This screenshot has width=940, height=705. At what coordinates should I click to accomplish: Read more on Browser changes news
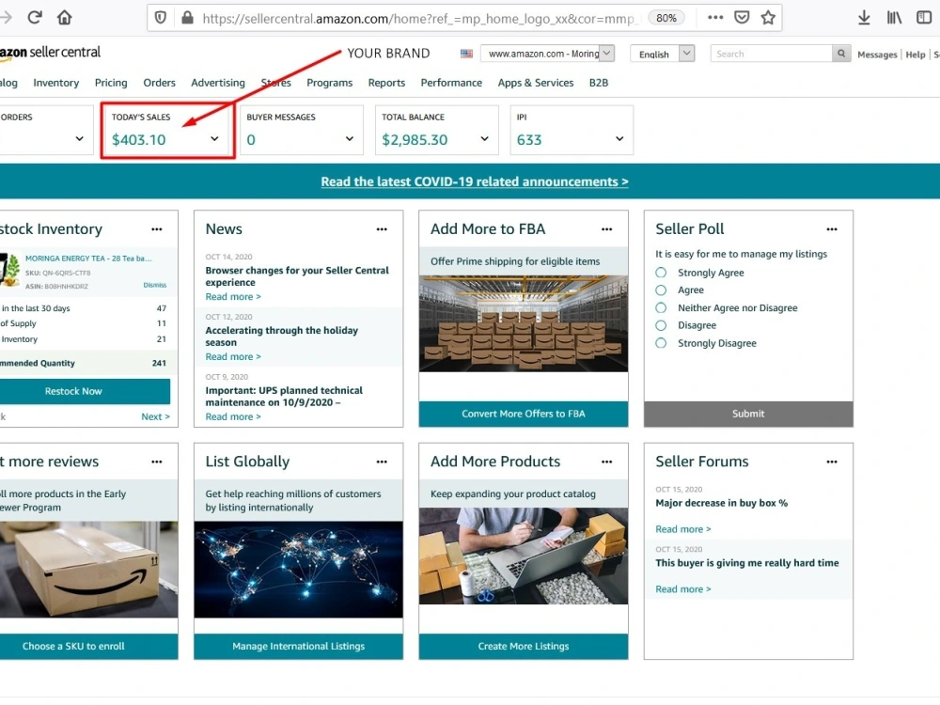(x=232, y=297)
